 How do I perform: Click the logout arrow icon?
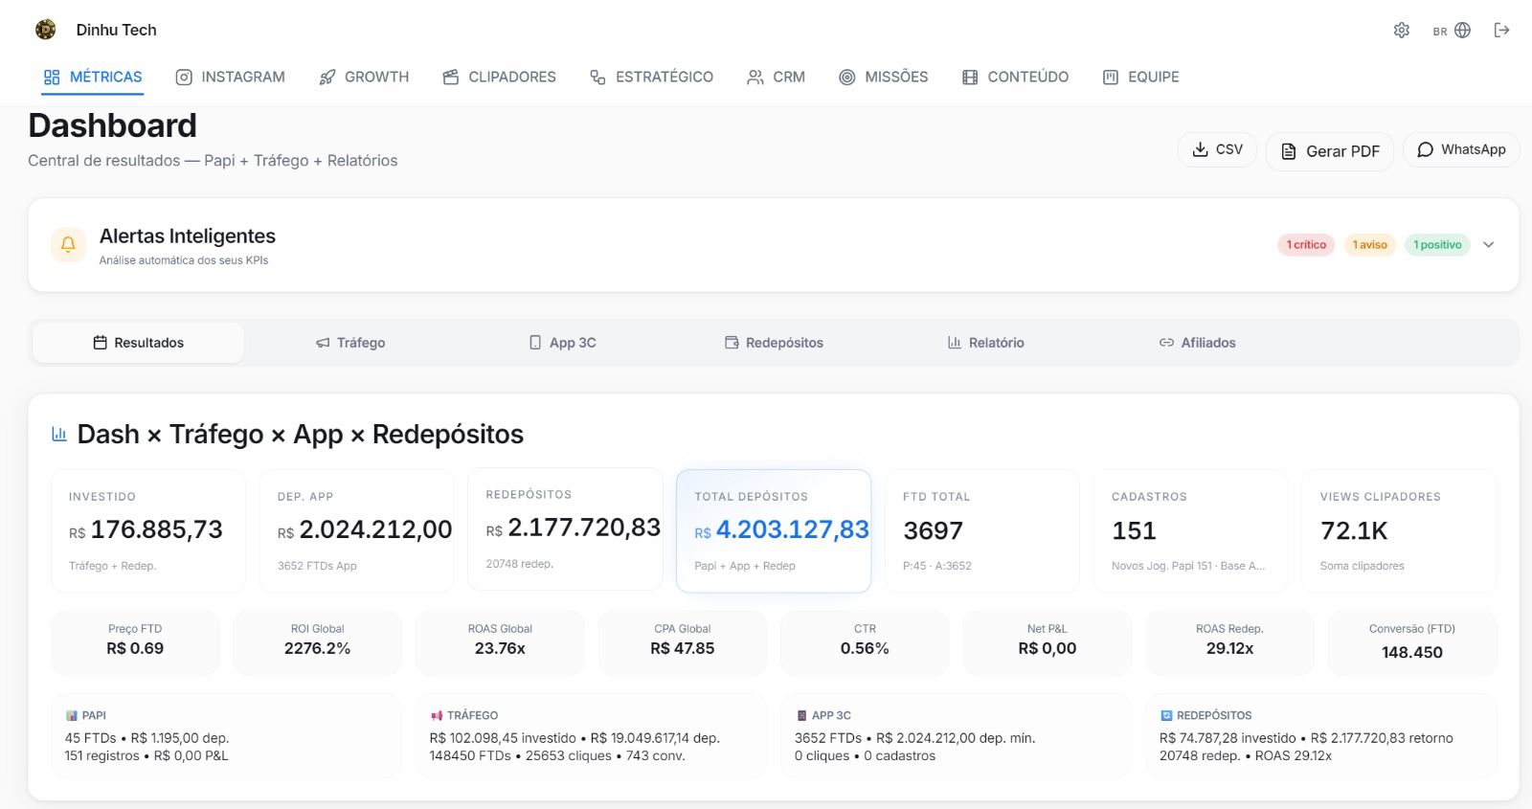pos(1501,31)
